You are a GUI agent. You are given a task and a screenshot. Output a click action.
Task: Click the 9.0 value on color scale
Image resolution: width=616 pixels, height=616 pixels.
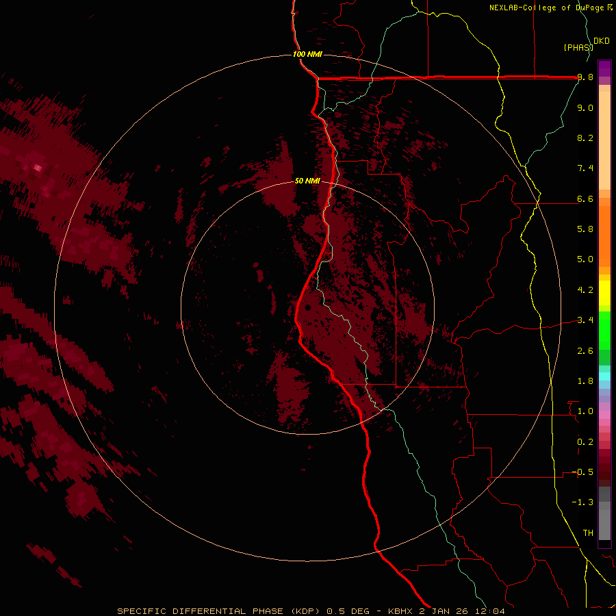click(x=585, y=107)
